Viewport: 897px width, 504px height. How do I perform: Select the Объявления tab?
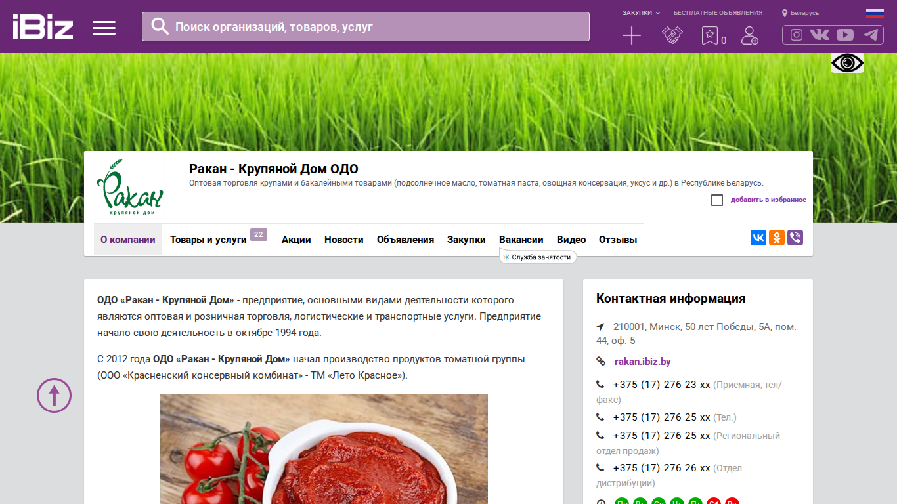pyautogui.click(x=405, y=240)
